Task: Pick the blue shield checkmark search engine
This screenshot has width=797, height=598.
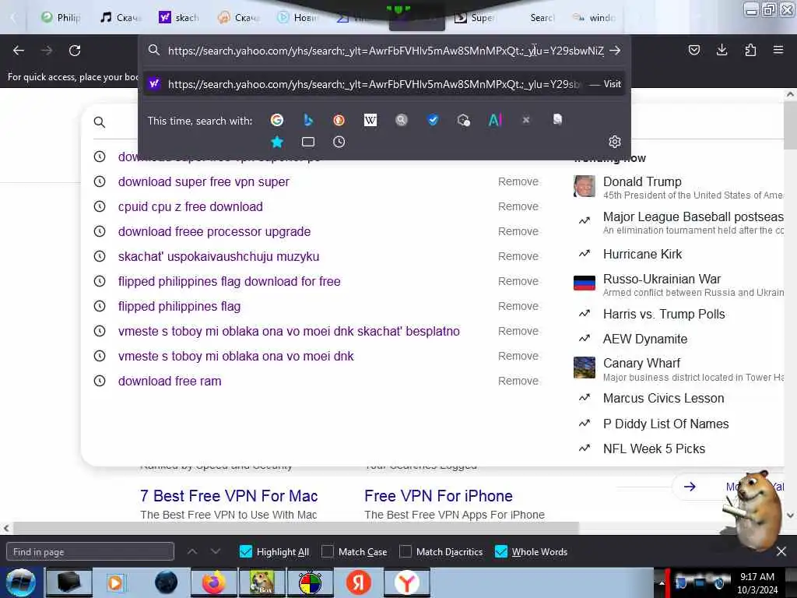Action: (433, 120)
